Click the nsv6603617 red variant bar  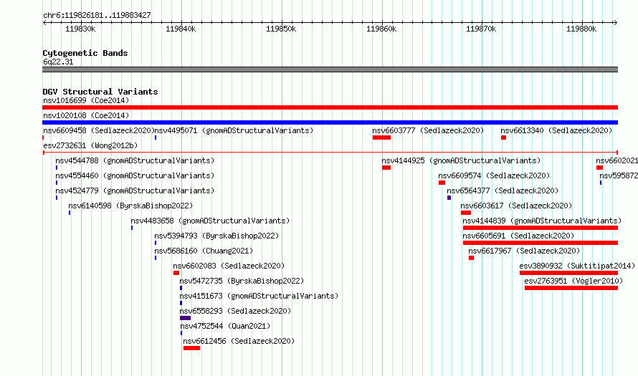coord(466,213)
